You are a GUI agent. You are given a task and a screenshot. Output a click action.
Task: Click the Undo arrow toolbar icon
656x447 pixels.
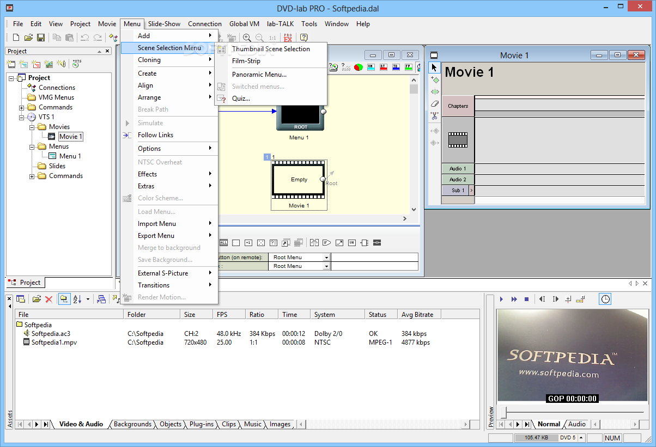point(85,38)
